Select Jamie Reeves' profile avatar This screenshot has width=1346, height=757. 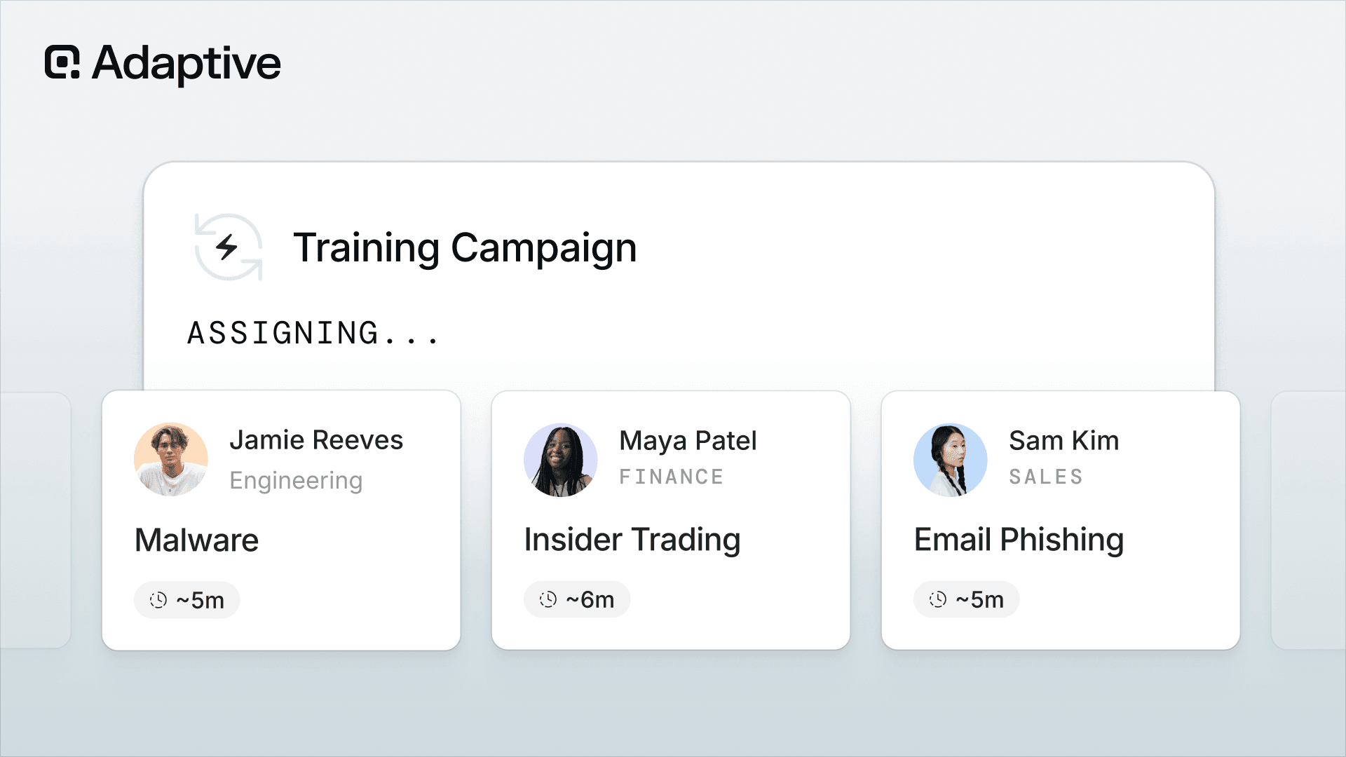tap(171, 459)
